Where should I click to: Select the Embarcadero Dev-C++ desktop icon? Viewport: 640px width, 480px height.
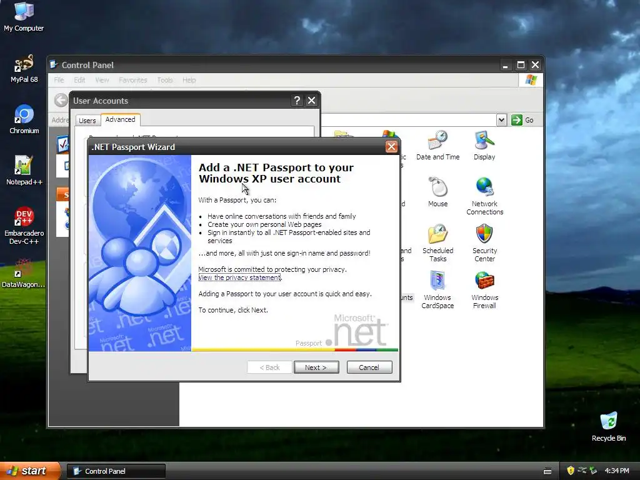(x=24, y=225)
